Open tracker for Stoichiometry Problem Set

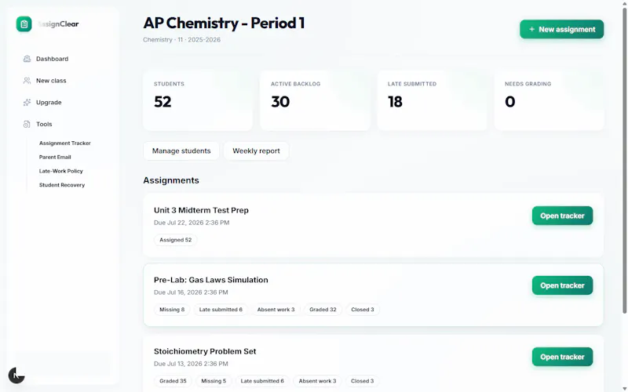pos(562,357)
